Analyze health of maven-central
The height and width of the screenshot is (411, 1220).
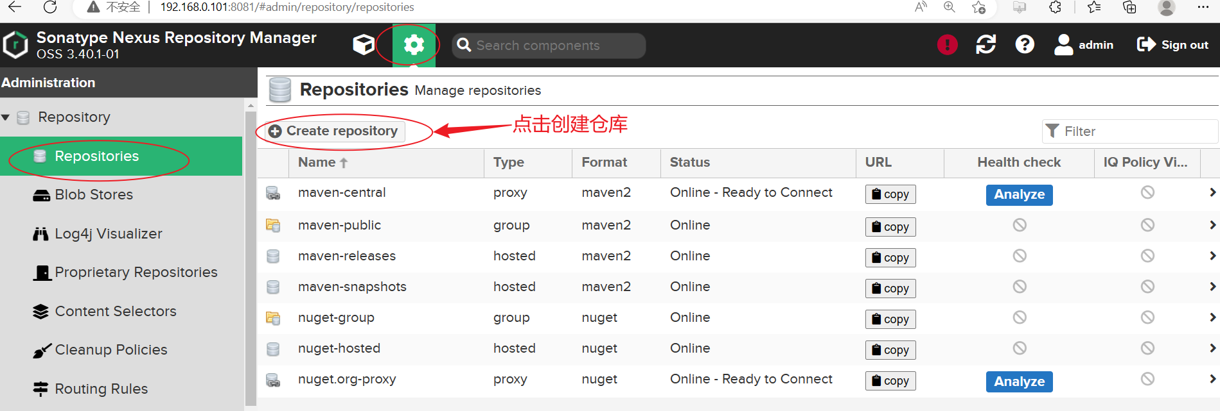point(1019,195)
